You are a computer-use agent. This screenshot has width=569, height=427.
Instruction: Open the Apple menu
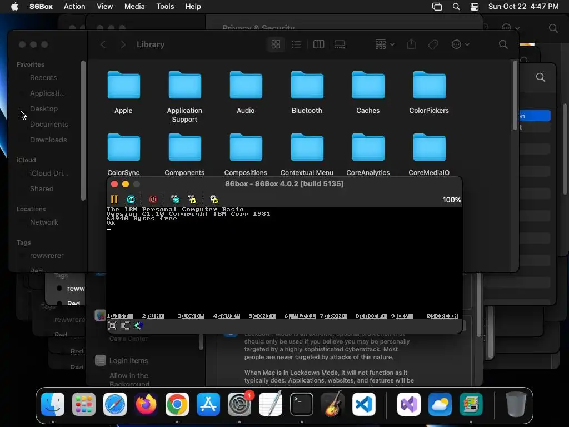14,7
